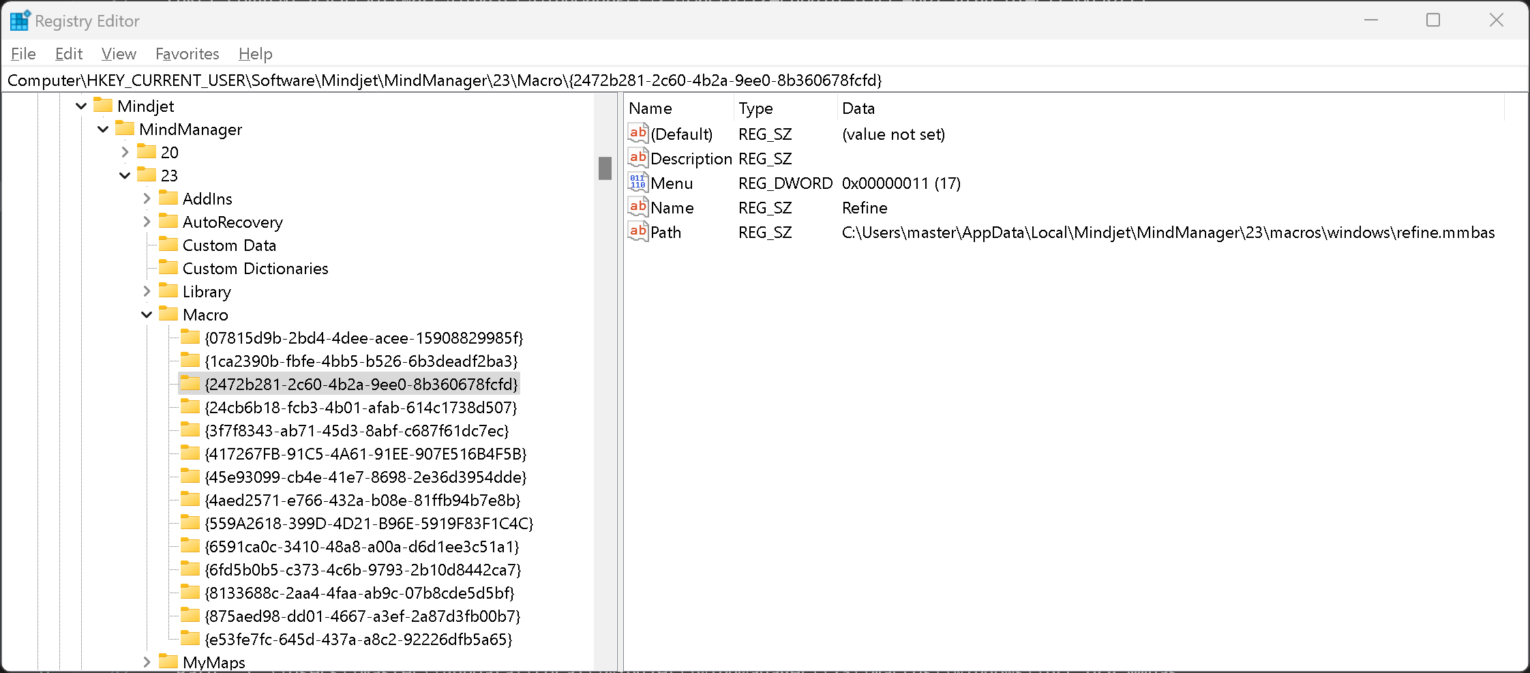The width and height of the screenshot is (1530, 673).
Task: Click folder icon of {24cb6b18-fcb3-4b01-afab-614c1738d507}
Action: (x=190, y=406)
